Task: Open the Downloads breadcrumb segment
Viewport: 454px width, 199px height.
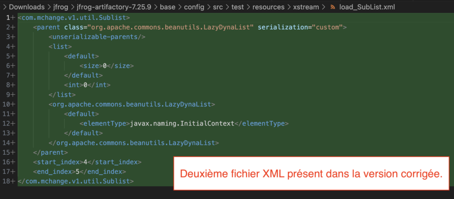Action: pyautogui.click(x=27, y=7)
